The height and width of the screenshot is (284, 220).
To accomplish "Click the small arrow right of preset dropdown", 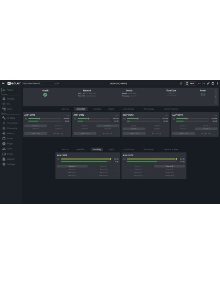I will 58,83.
